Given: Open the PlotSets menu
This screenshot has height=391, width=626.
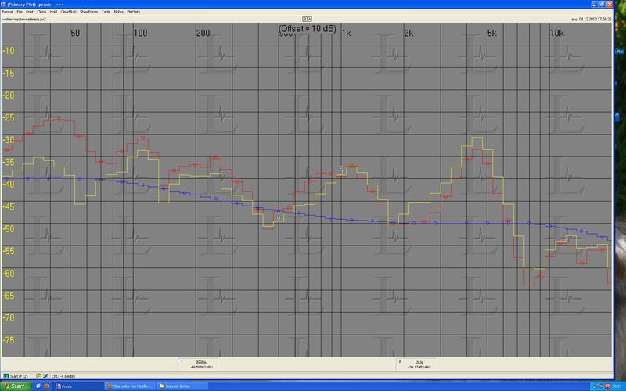Looking at the screenshot, I should pyautogui.click(x=133, y=12).
